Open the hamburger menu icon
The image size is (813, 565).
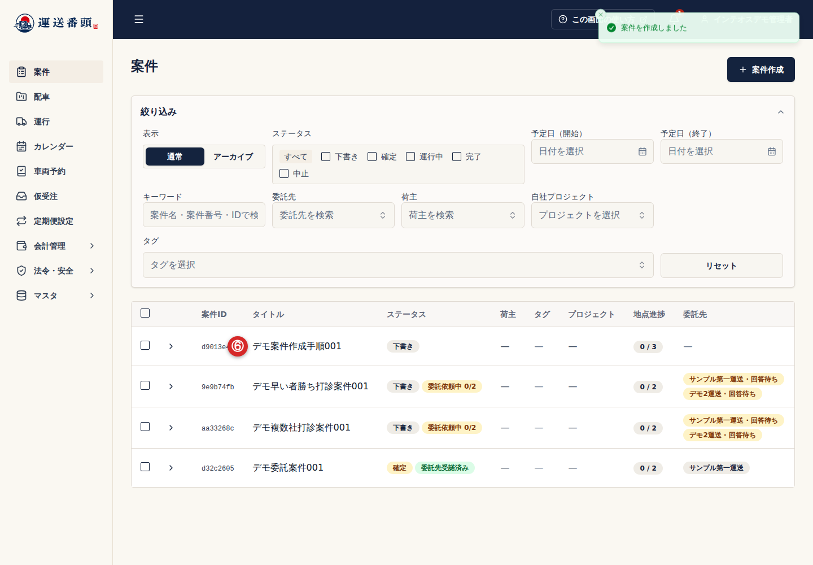[x=139, y=19]
